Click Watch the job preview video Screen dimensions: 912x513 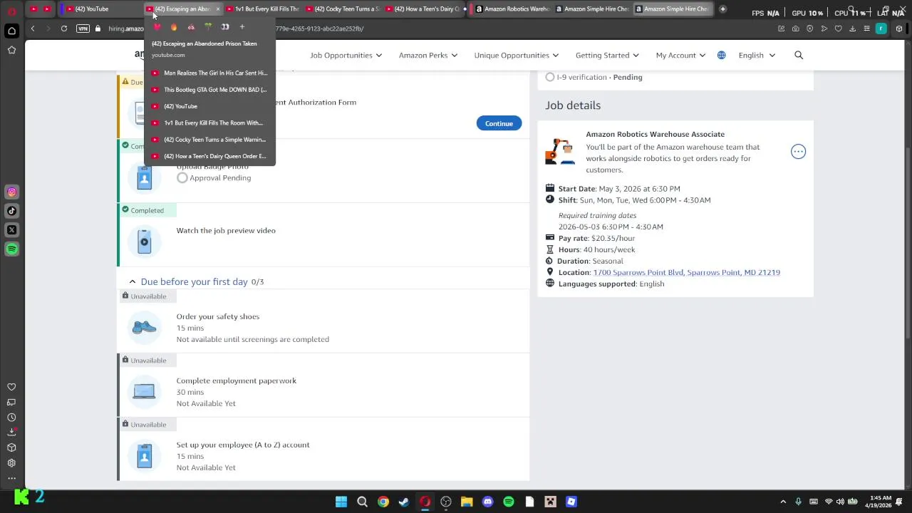click(226, 230)
